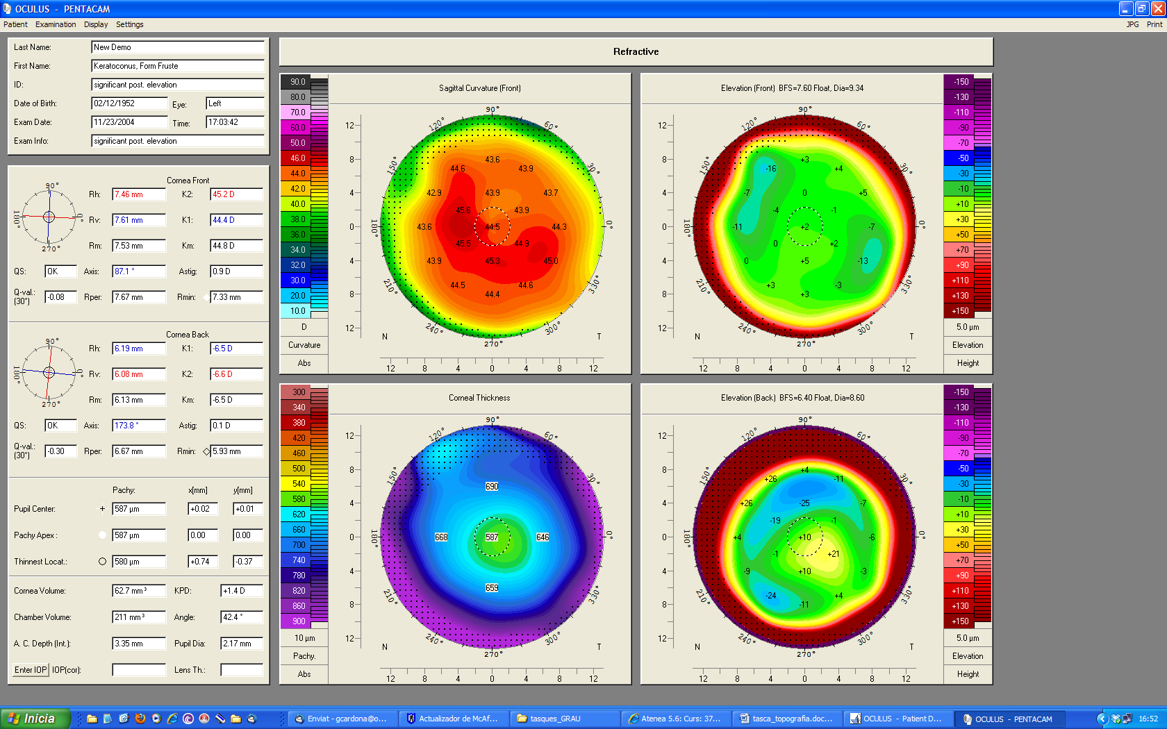Click the JPG export button
Image resolution: width=1167 pixels, height=729 pixels.
click(1132, 24)
